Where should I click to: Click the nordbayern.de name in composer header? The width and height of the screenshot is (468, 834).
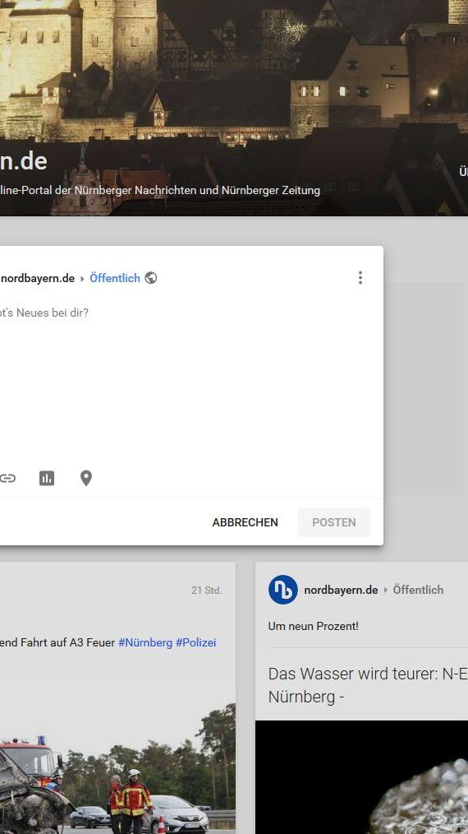pos(37,278)
